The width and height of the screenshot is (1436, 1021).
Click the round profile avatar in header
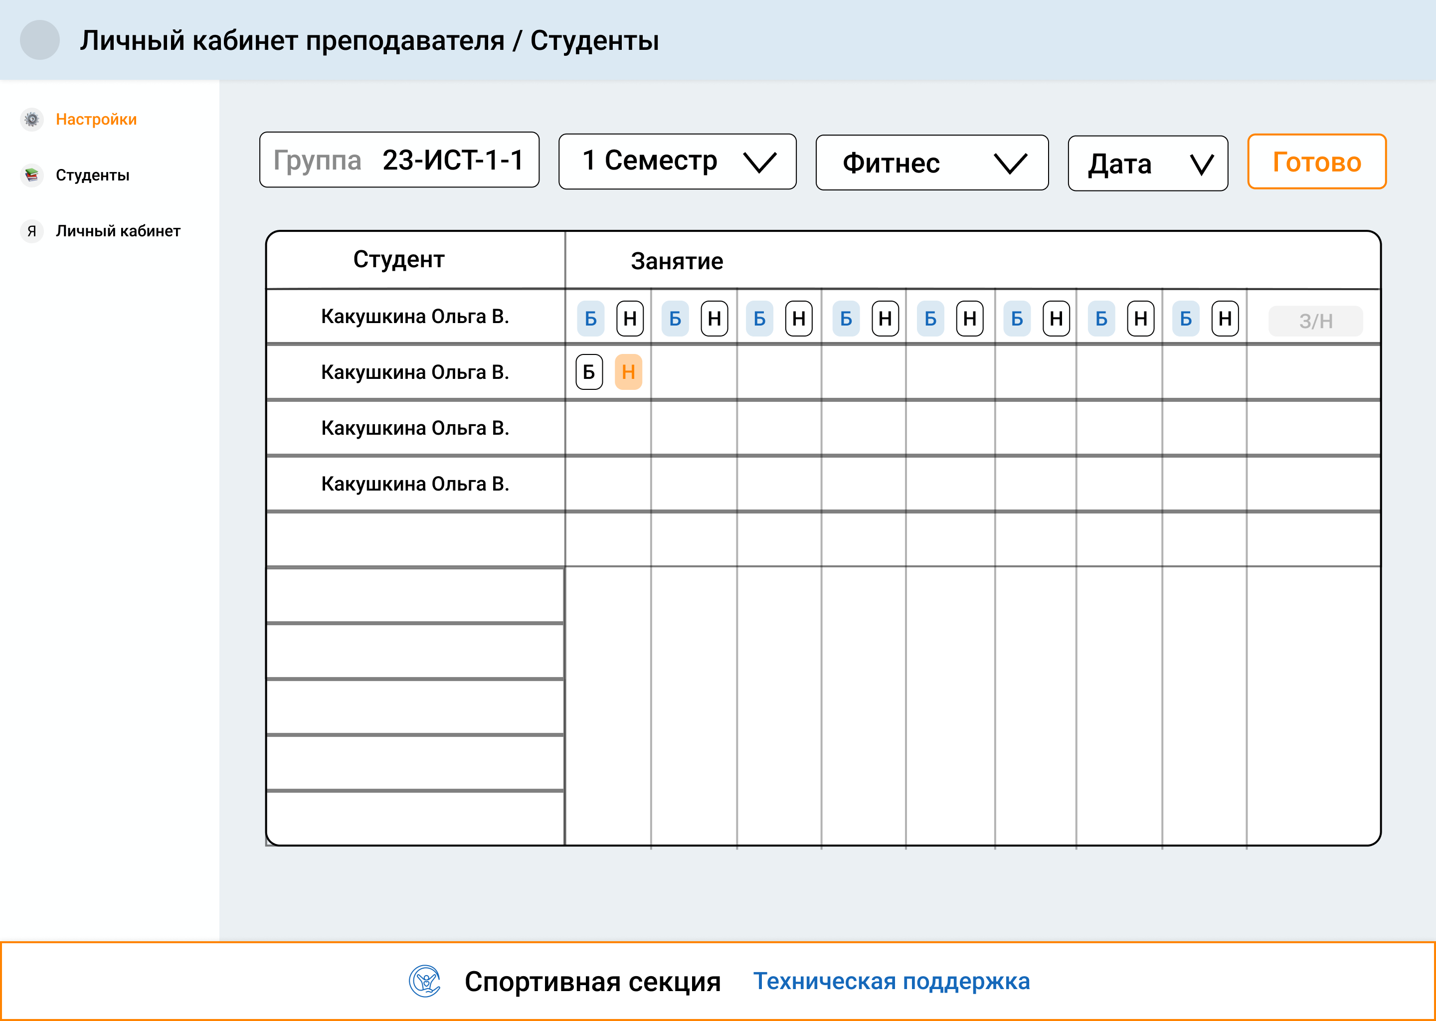tap(39, 39)
